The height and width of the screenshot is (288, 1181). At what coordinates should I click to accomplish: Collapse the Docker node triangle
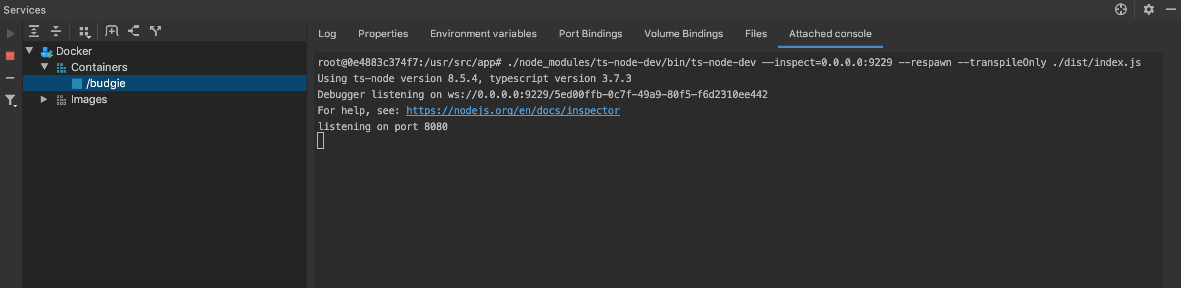[x=30, y=51]
